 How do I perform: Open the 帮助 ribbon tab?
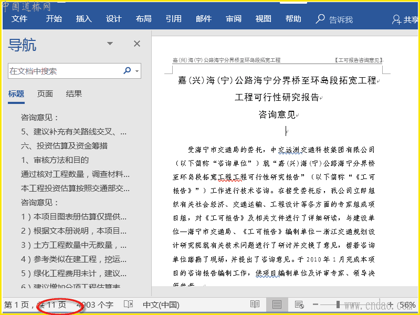pos(293,19)
